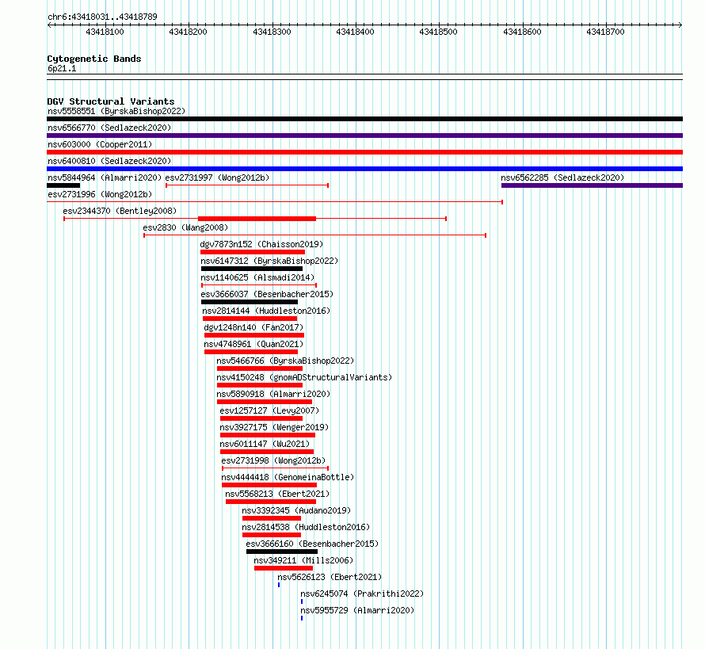The height and width of the screenshot is (649, 705).
Task: Click ruler position 43418500
Action: tap(438, 32)
